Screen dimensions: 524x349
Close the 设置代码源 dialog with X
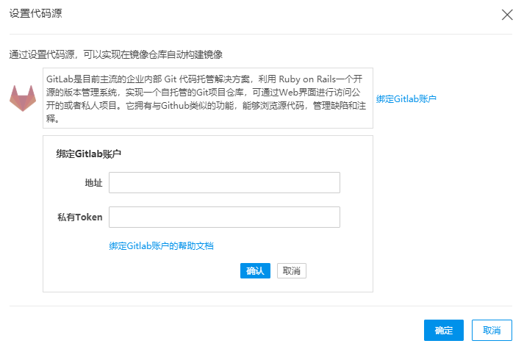point(507,15)
